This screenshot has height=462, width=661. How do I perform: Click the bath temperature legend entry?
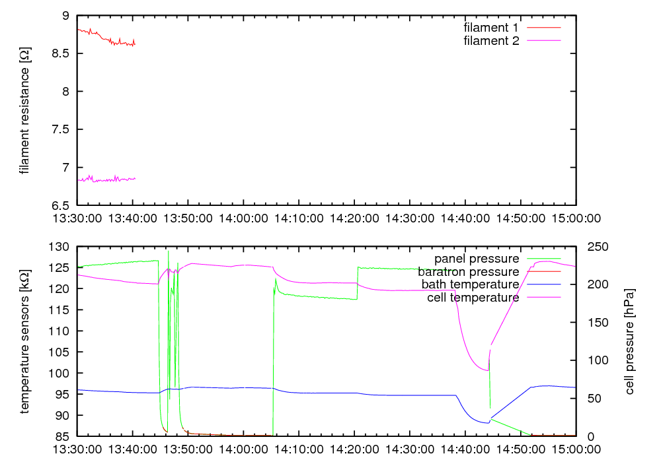(x=470, y=284)
